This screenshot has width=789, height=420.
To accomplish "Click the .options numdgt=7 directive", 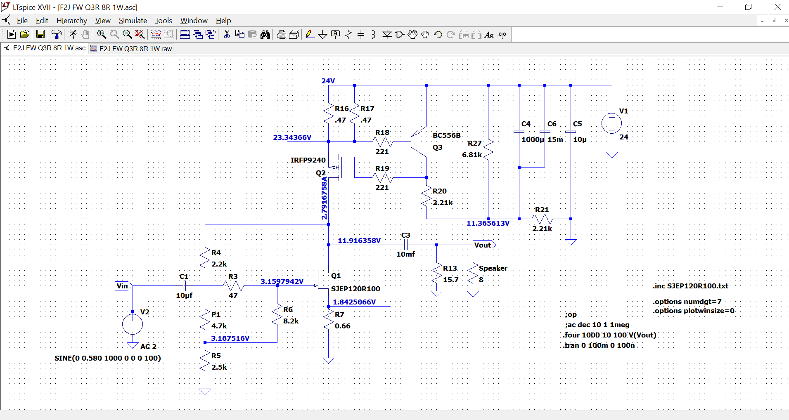I will point(687,302).
